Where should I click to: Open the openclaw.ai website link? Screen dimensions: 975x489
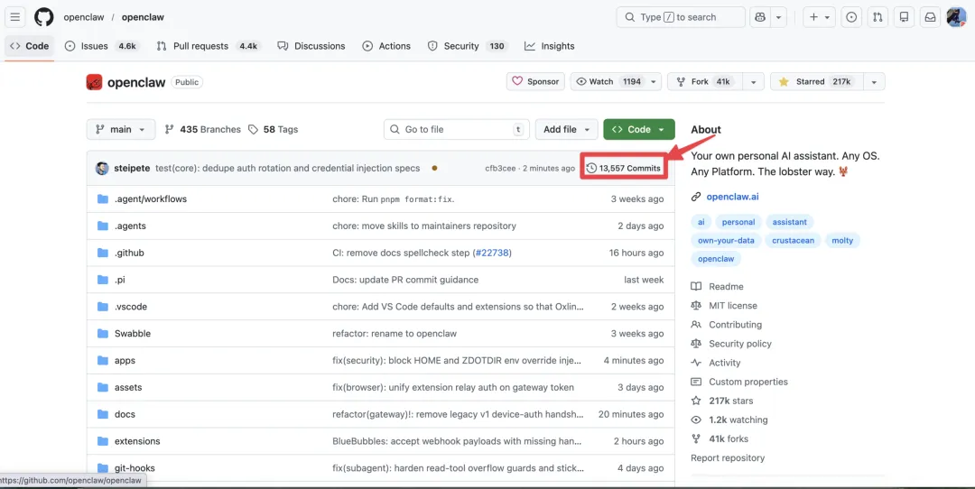tap(732, 197)
